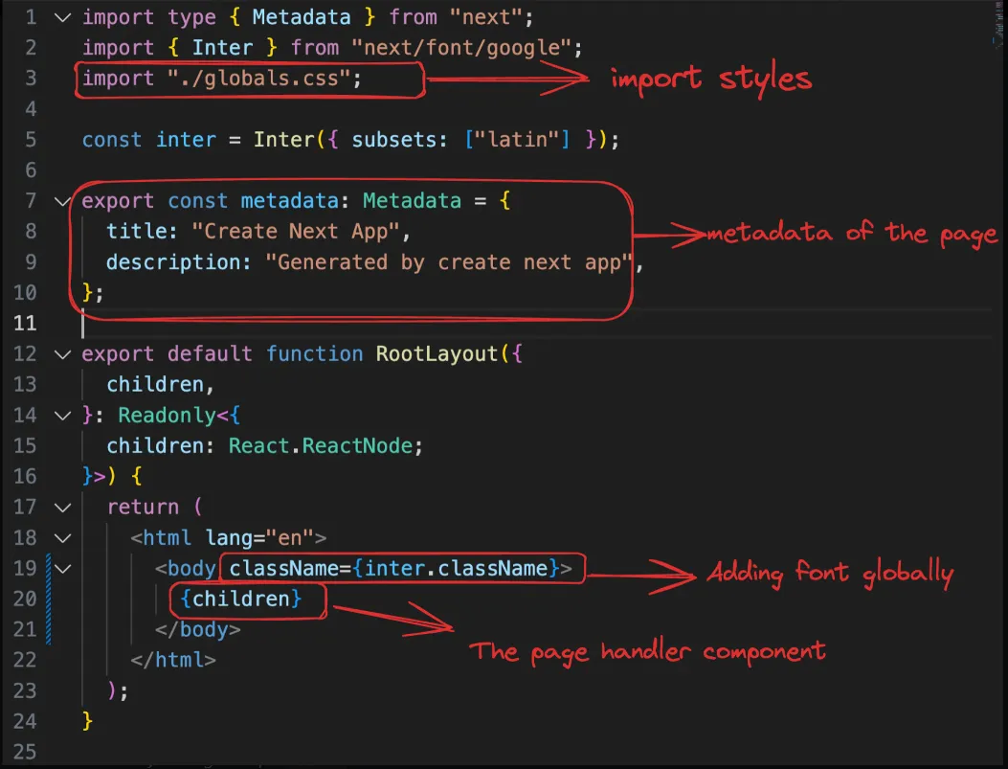Click inter.className inside the body tag

coord(456,569)
